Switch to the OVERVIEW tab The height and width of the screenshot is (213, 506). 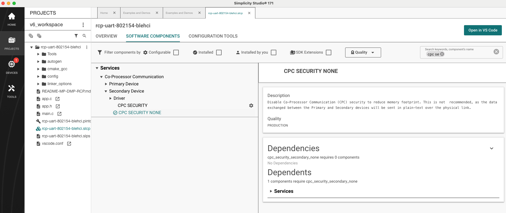(x=106, y=36)
